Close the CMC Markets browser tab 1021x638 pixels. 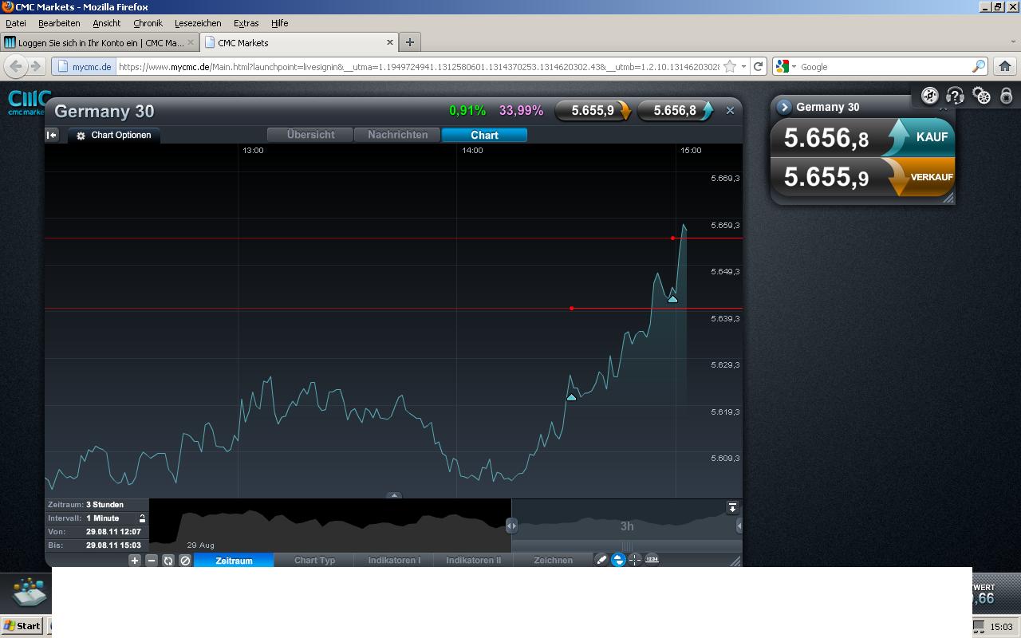(390, 42)
